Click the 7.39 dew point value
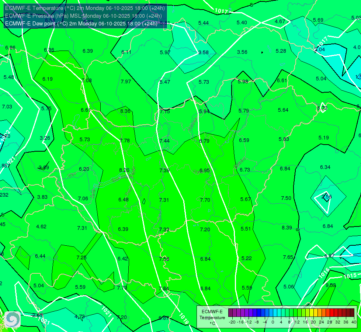The image size is (361, 332). coord(164,170)
